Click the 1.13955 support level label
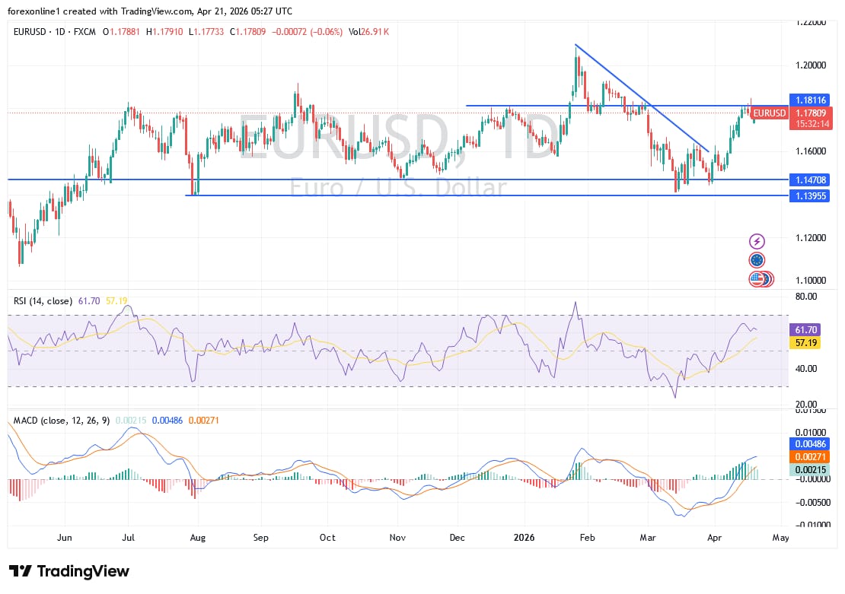The height and width of the screenshot is (594, 845). [x=810, y=196]
